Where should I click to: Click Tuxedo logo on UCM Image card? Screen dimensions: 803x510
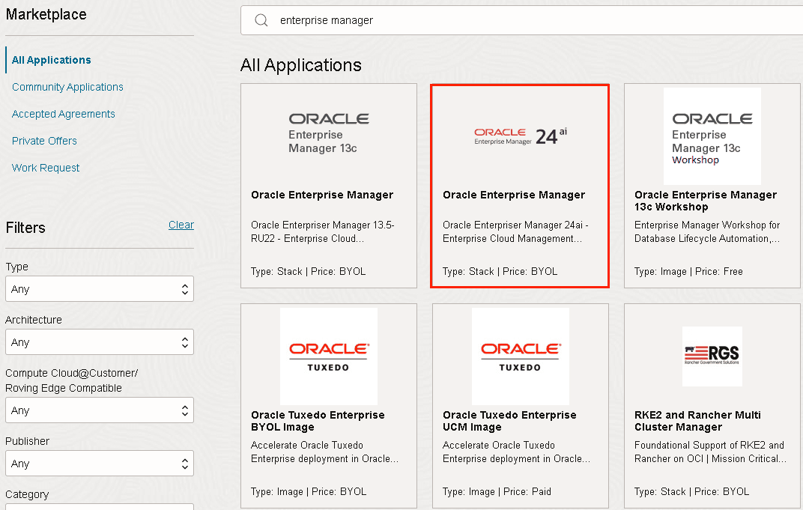pos(521,356)
